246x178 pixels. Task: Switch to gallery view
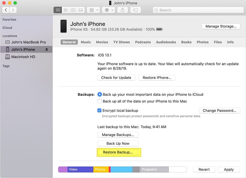80,10
